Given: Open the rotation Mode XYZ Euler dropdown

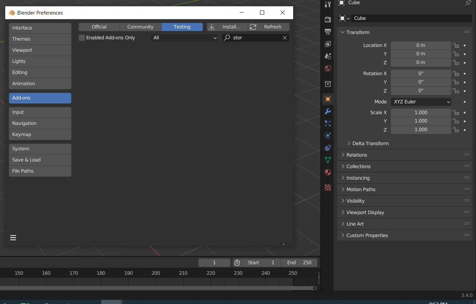Looking at the screenshot, I should [421, 102].
